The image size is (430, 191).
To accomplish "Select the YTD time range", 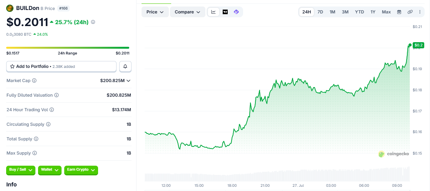I will [x=360, y=12].
